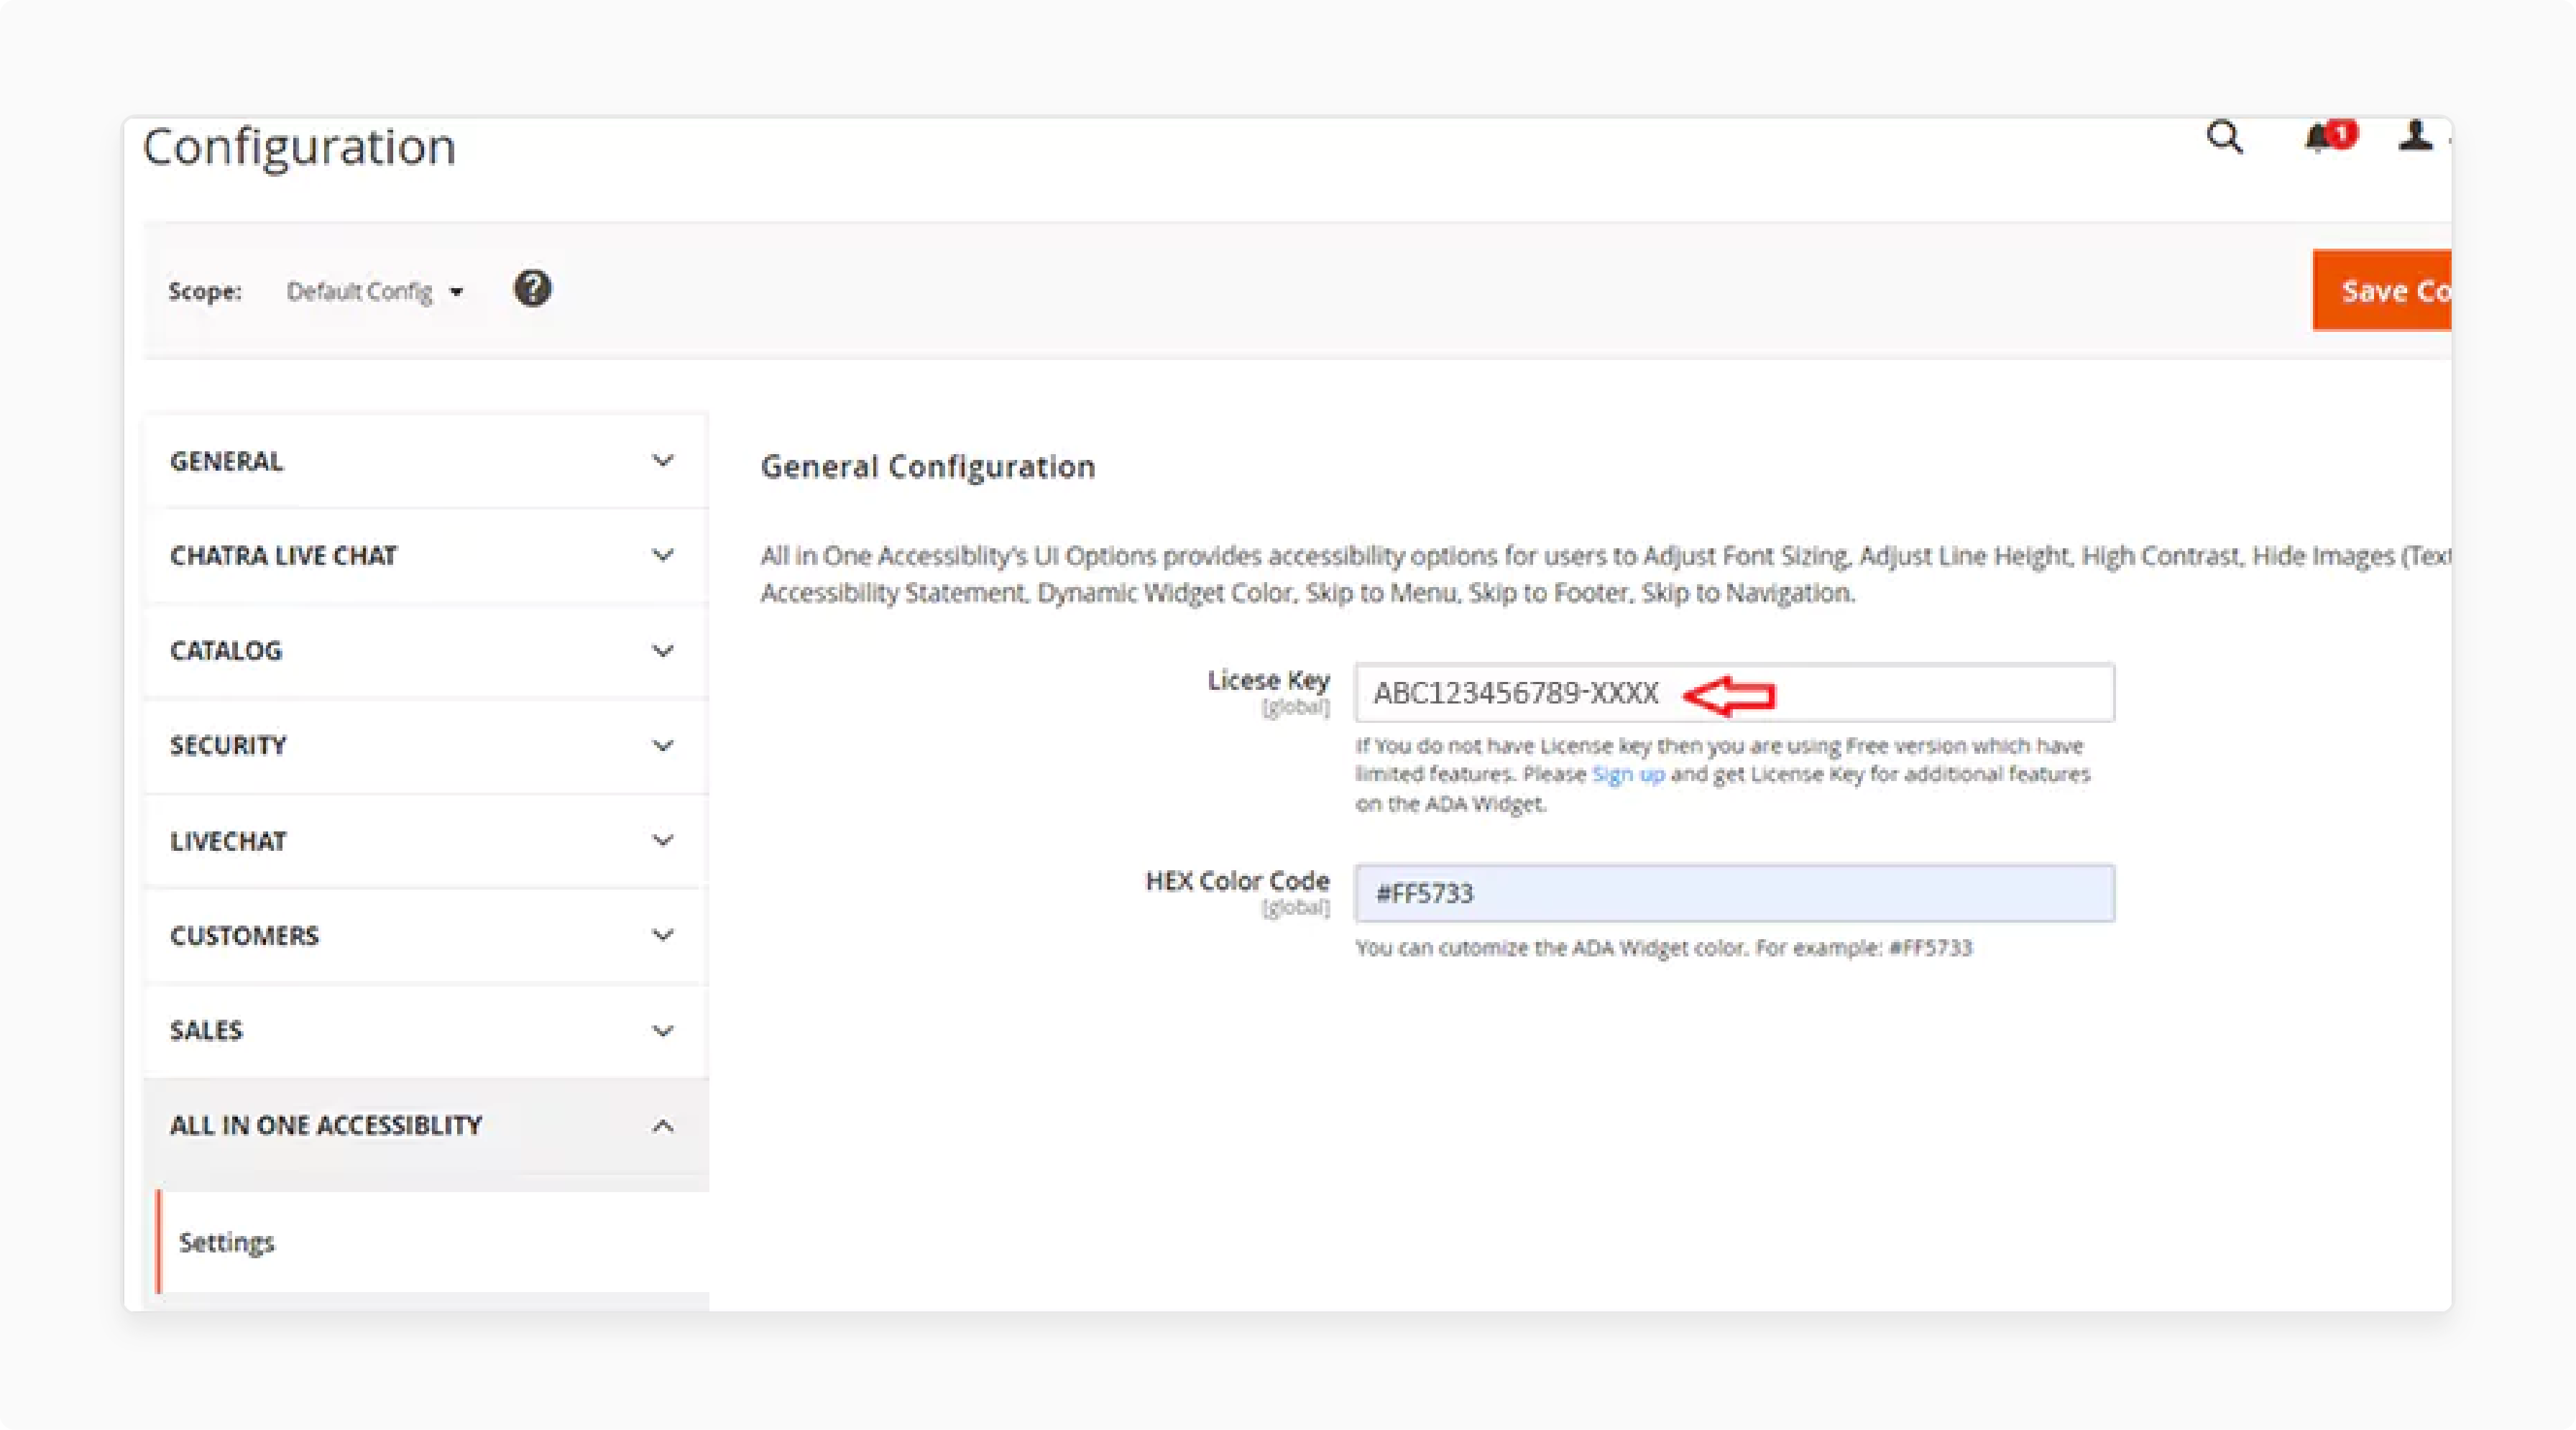Click the Scope: label

click(205, 291)
